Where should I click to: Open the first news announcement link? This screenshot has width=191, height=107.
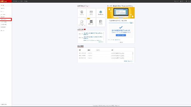click(x=93, y=34)
